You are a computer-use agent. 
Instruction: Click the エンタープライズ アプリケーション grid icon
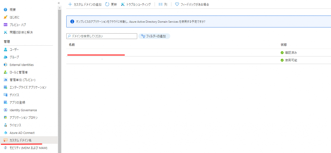6,87
